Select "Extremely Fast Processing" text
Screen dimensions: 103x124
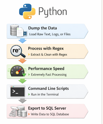[x=49, y=75]
